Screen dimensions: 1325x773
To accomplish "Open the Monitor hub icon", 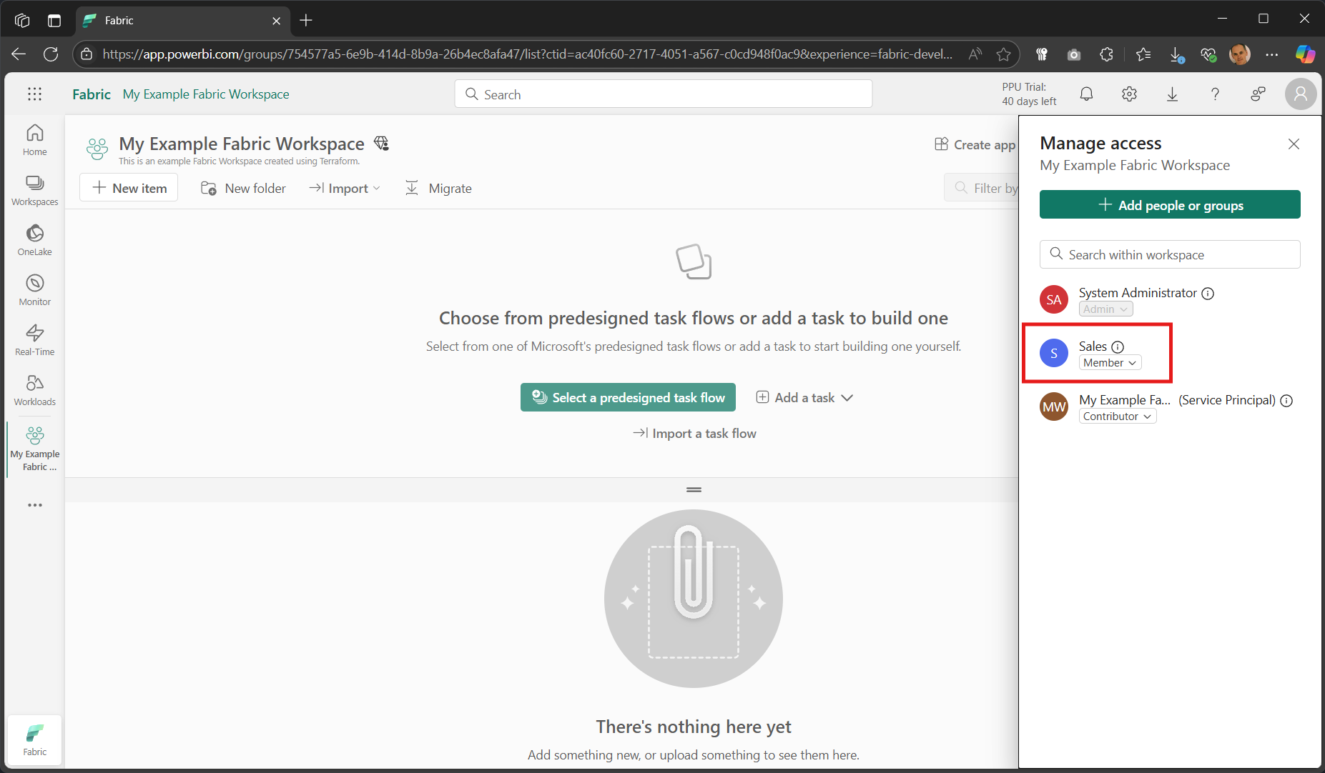I will (34, 289).
